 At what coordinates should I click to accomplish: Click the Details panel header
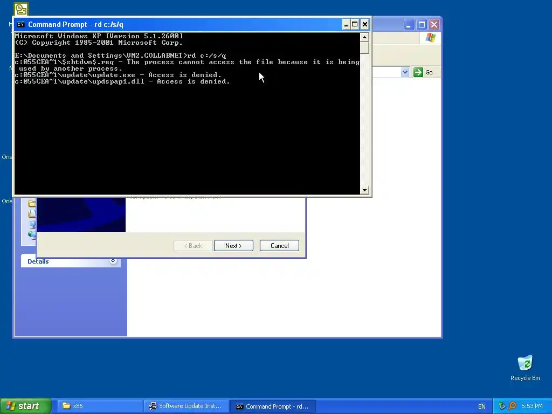coord(71,261)
